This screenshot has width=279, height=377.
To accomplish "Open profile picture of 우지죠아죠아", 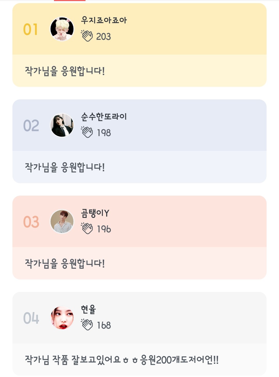I will click(62, 29).
